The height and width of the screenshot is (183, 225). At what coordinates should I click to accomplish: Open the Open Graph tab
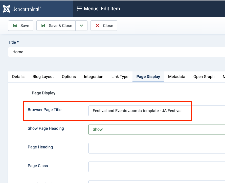[204, 77]
